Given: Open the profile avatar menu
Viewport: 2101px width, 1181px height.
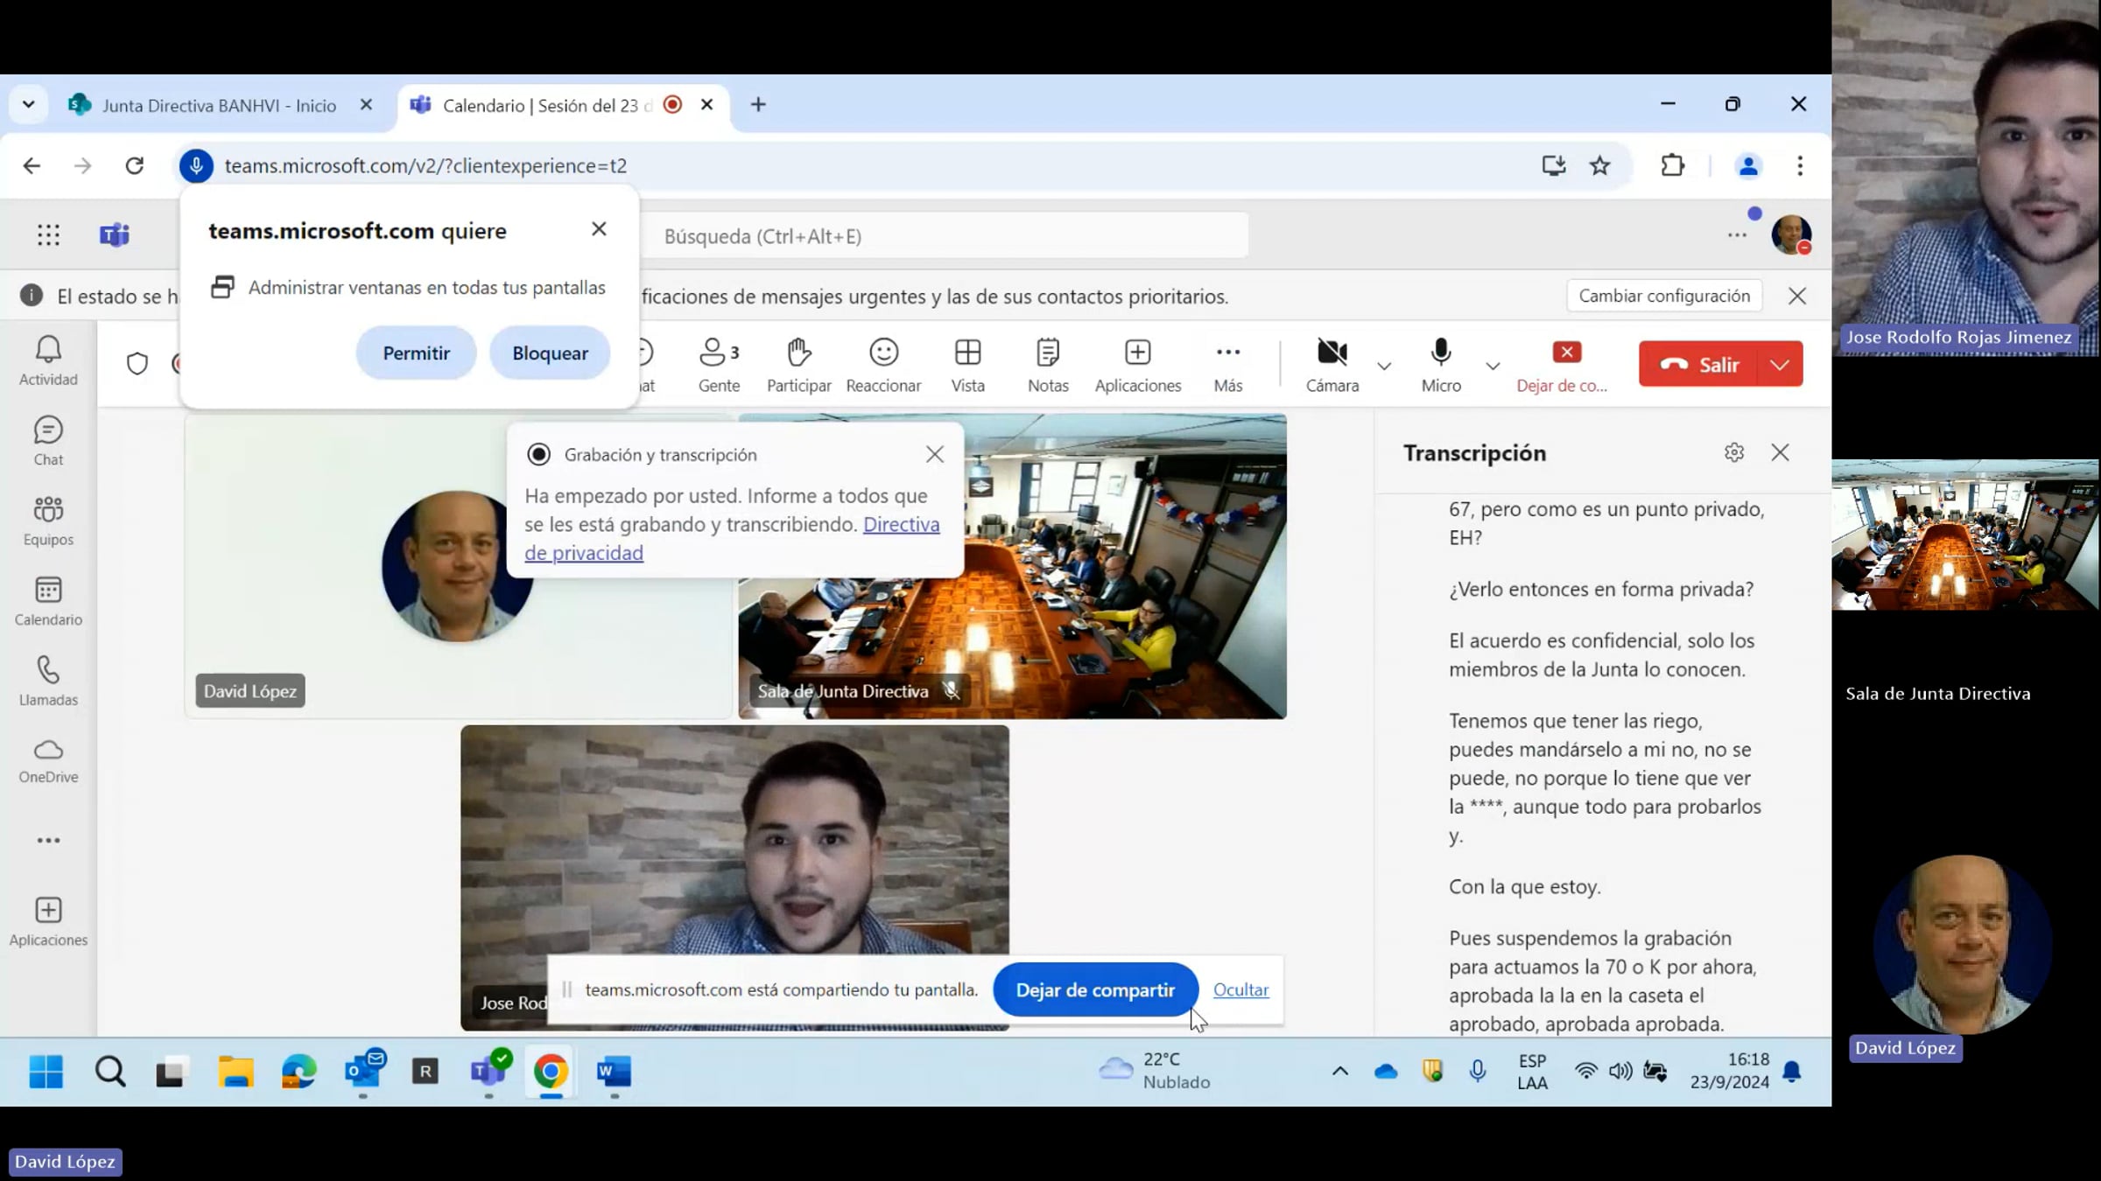Looking at the screenshot, I should click(1791, 234).
